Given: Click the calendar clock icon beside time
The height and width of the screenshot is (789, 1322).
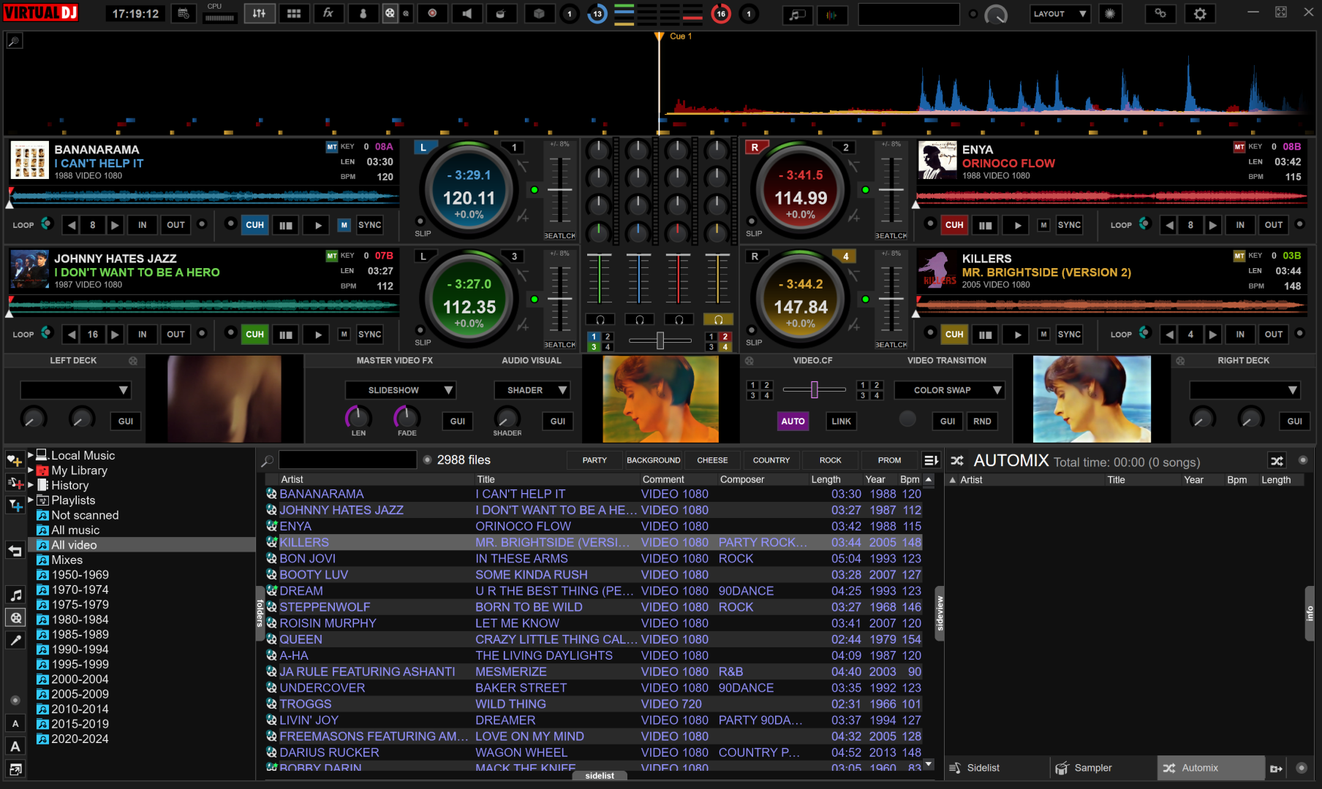Looking at the screenshot, I should coord(183,14).
